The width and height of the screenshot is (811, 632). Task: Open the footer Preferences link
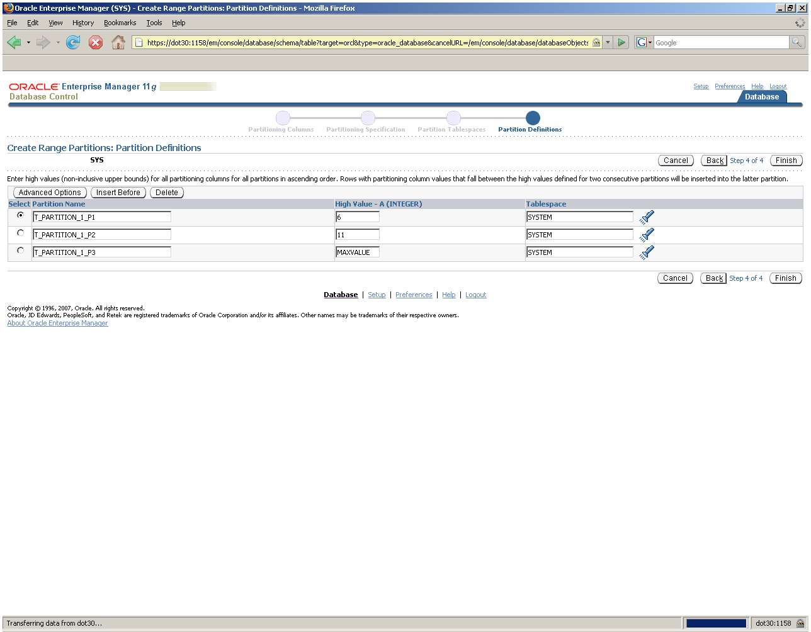(414, 295)
